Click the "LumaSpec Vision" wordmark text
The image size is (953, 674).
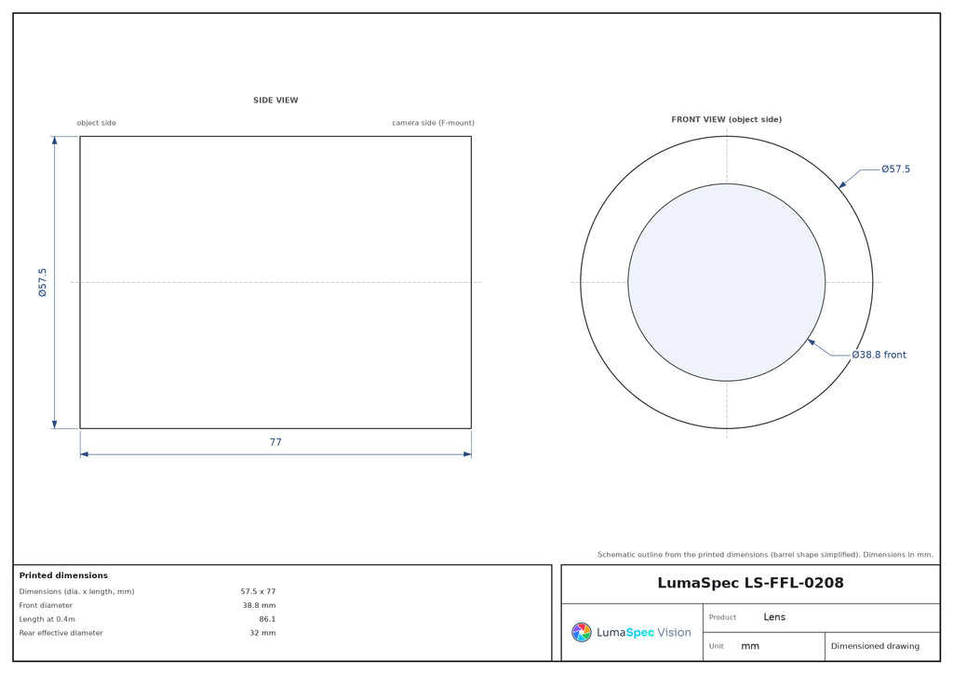pyautogui.click(x=644, y=633)
